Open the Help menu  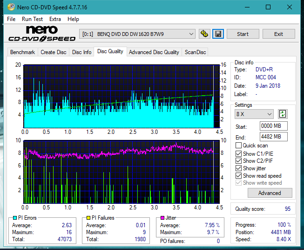pyautogui.click(x=73, y=19)
